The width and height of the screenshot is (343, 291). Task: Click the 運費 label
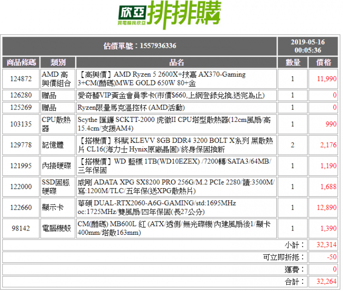click(294, 270)
